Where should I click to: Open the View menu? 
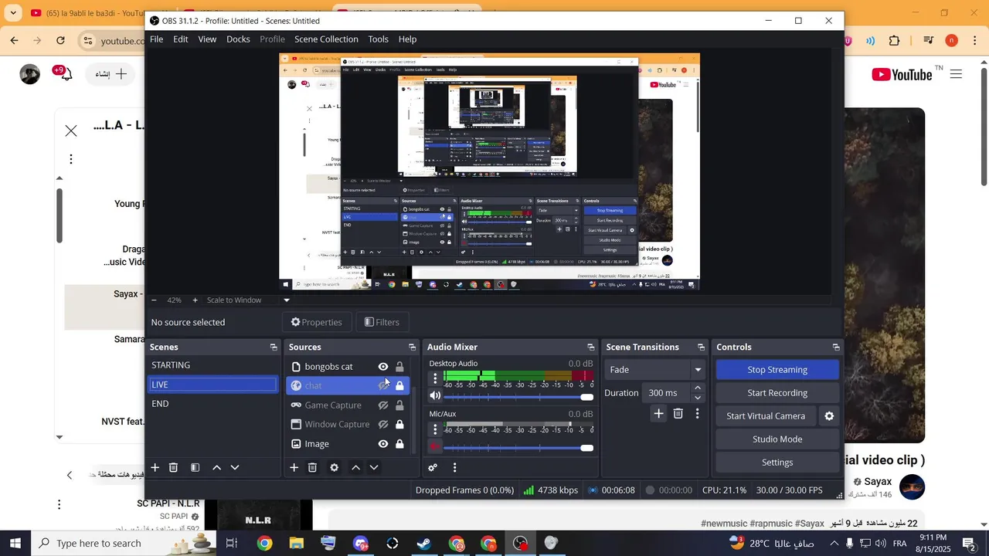click(207, 39)
